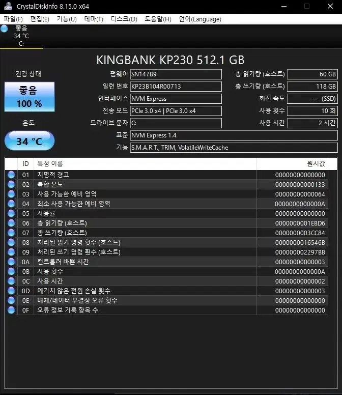
Task: Select the 사용률 attribute name
Action: [46, 213]
